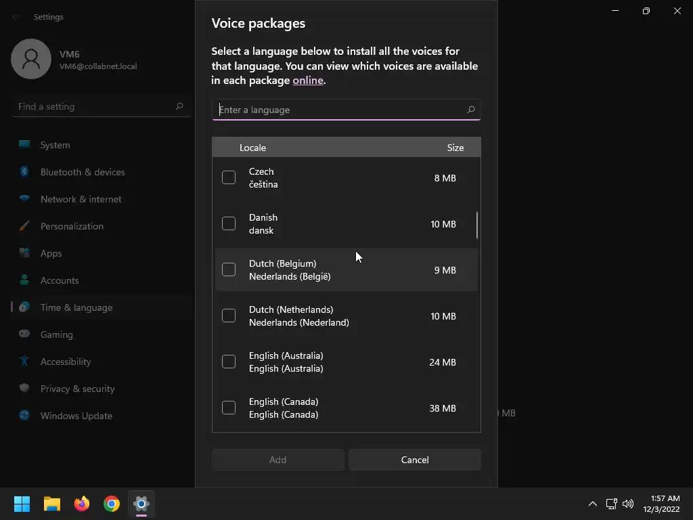This screenshot has width=693, height=520.
Task: Focus the Find a setting search box
Action: (x=102, y=106)
